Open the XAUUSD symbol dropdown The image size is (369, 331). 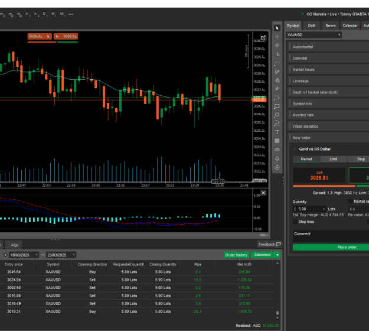pos(314,35)
